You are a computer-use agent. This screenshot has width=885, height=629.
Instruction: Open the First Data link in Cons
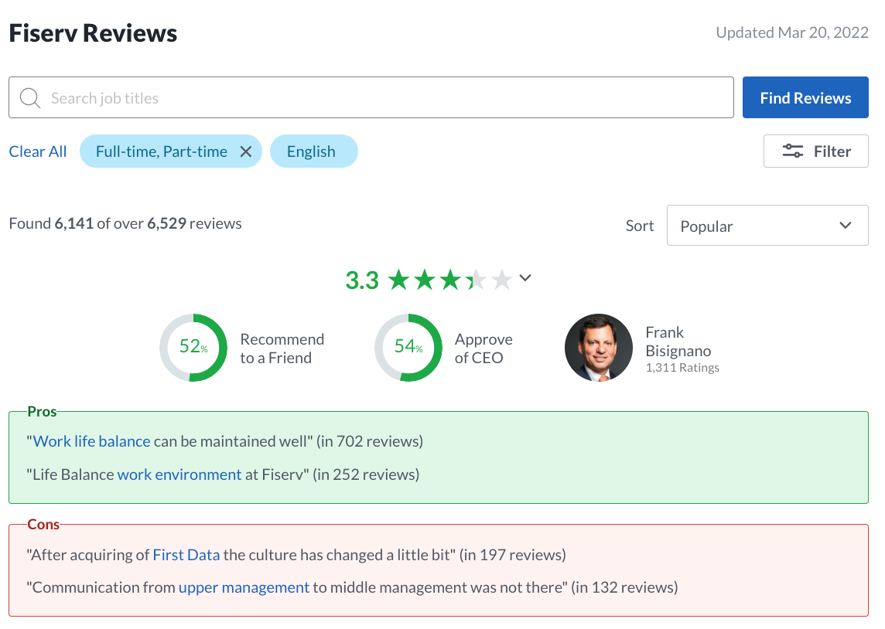186,555
